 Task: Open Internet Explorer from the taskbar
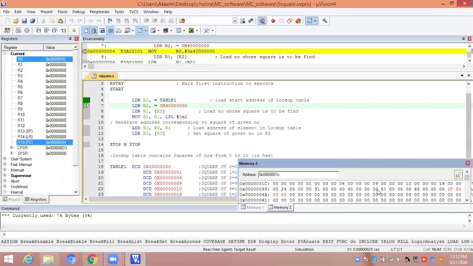[28, 259]
